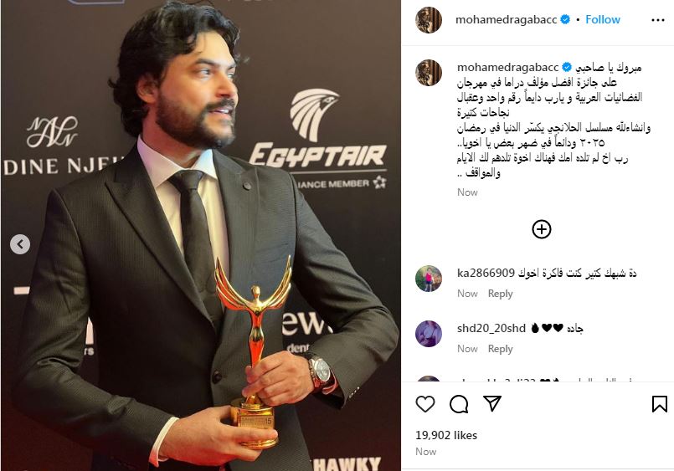This screenshot has width=674, height=471.
Task: Reply to shd20_20shd's comment
Action: click(500, 349)
